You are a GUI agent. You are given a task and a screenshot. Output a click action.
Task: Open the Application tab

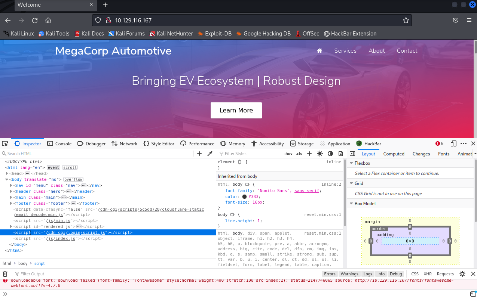tap(335, 143)
